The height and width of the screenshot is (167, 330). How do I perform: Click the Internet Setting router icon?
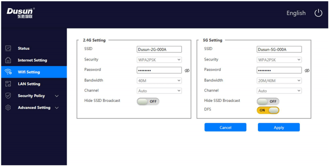[x=8, y=60]
